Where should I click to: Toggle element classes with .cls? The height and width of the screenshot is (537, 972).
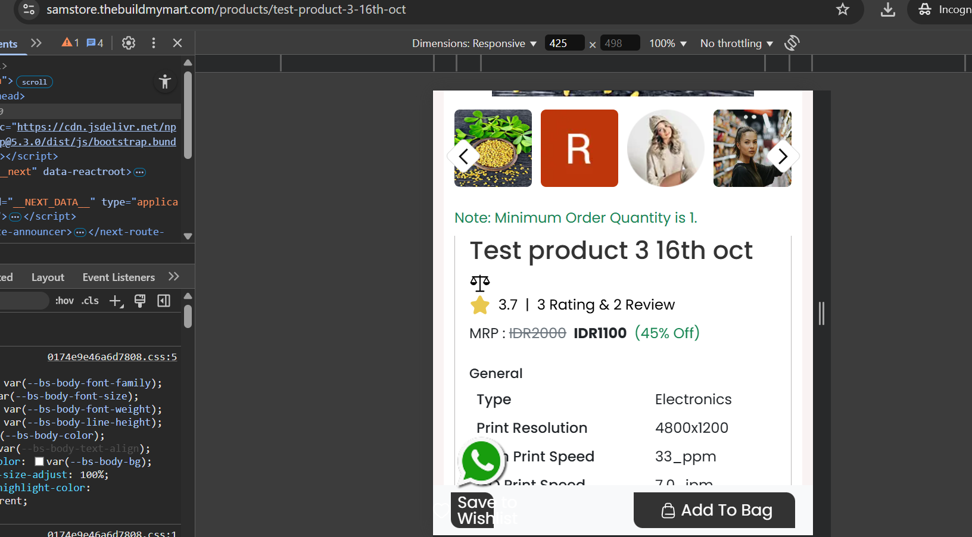point(90,301)
